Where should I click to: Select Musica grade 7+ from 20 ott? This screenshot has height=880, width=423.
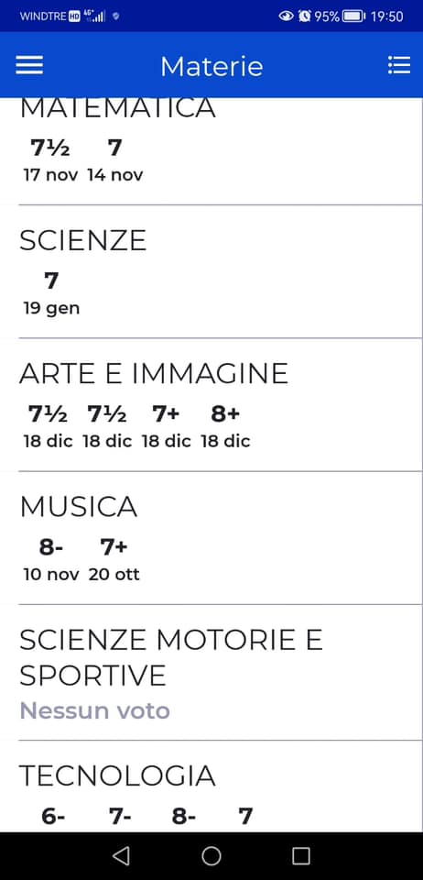pyautogui.click(x=114, y=559)
